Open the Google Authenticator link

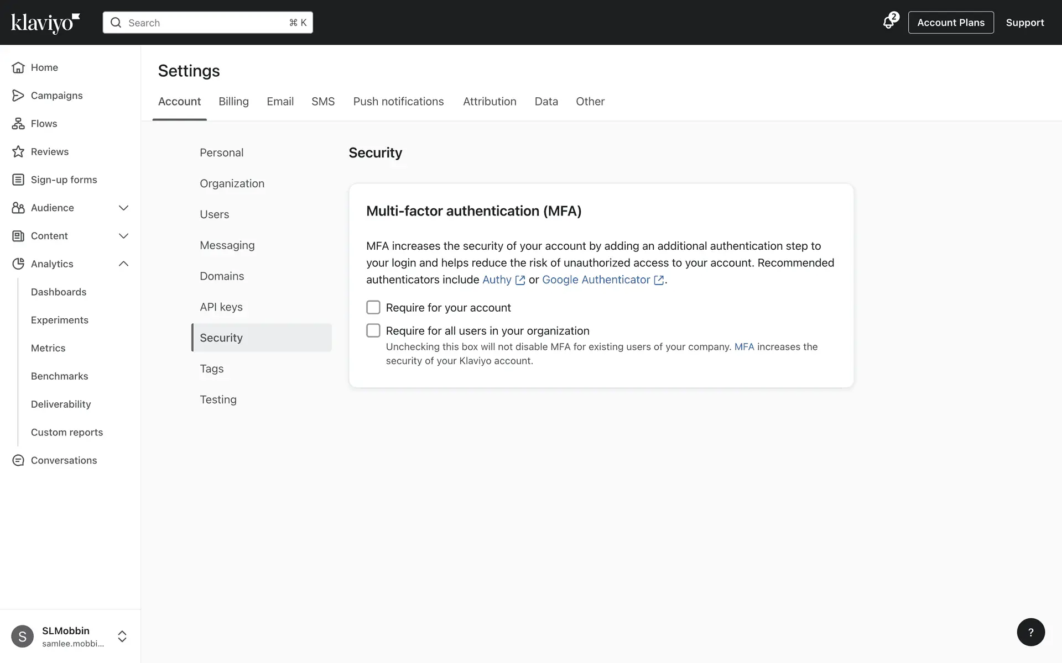pos(596,280)
